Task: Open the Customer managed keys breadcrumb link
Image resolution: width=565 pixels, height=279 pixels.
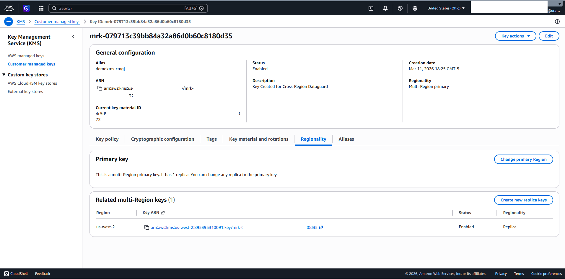Action: pyautogui.click(x=57, y=21)
